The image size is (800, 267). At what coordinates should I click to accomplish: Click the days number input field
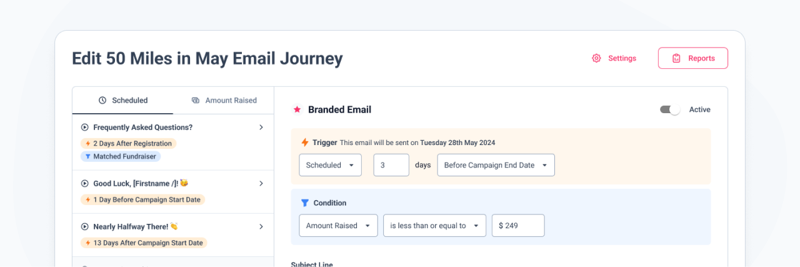coord(391,165)
